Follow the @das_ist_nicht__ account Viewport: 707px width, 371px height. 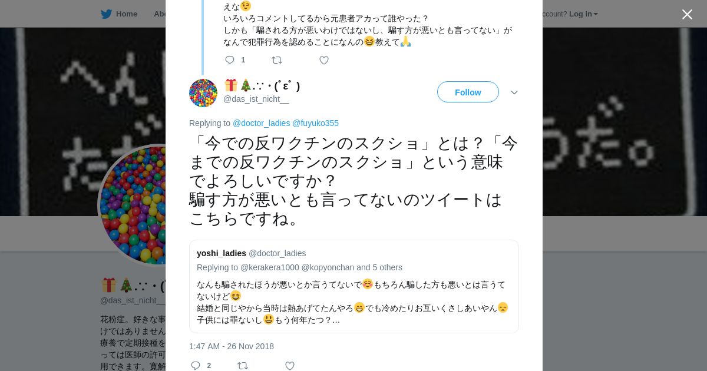(x=468, y=92)
